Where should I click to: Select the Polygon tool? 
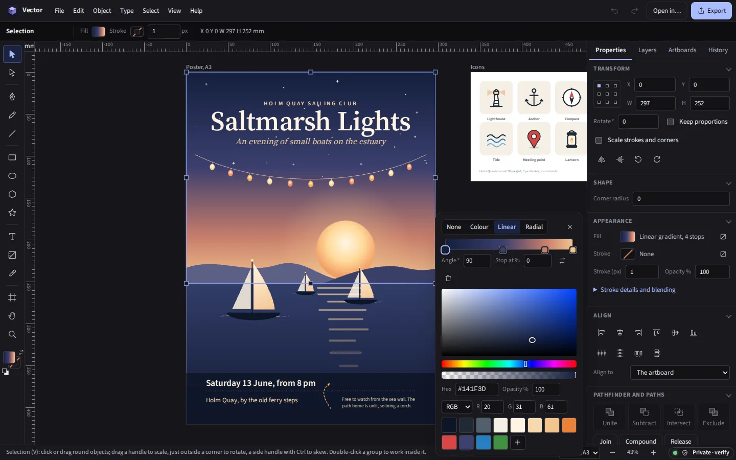12,194
